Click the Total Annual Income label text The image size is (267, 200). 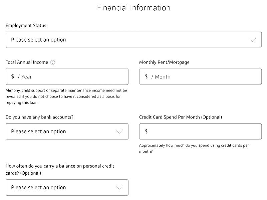tap(27, 62)
